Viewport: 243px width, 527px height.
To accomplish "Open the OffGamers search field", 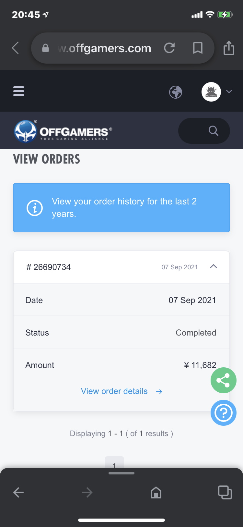I will (204, 131).
